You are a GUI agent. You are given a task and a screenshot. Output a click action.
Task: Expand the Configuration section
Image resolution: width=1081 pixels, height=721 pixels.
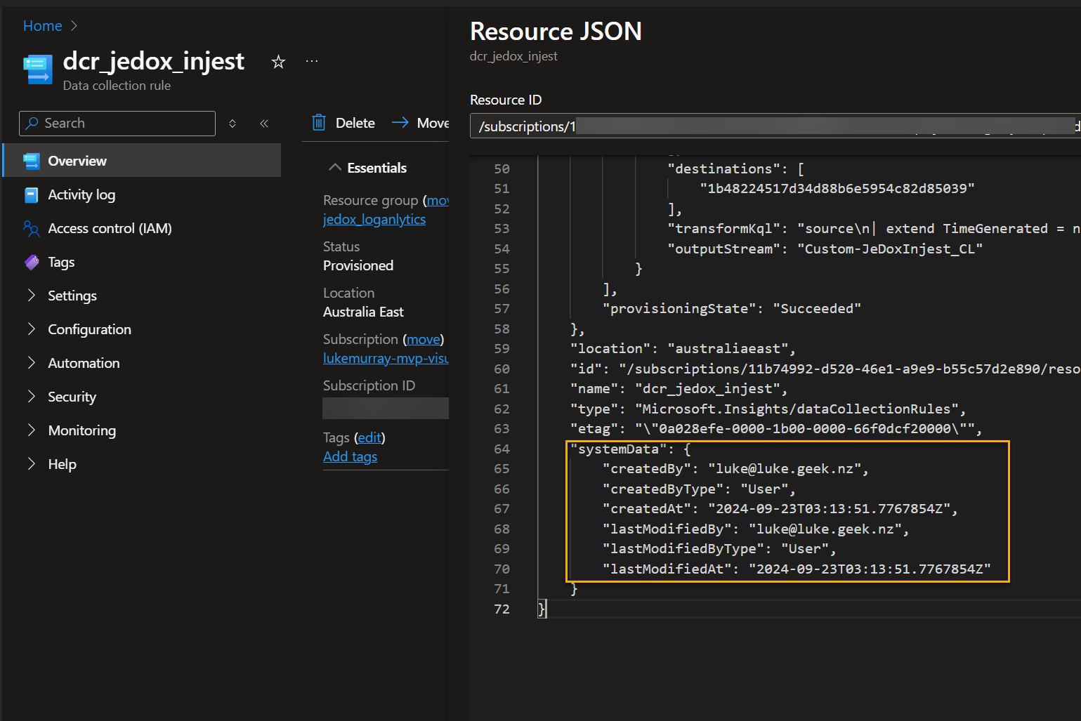[x=31, y=329]
